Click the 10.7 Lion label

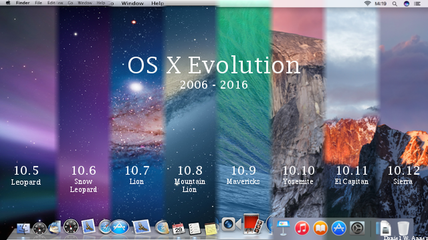coord(137,175)
